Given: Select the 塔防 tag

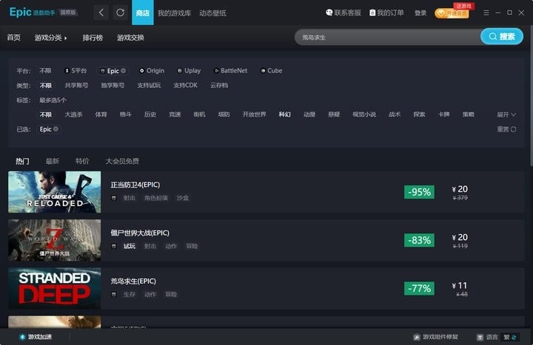Looking at the screenshot, I should [x=224, y=115].
